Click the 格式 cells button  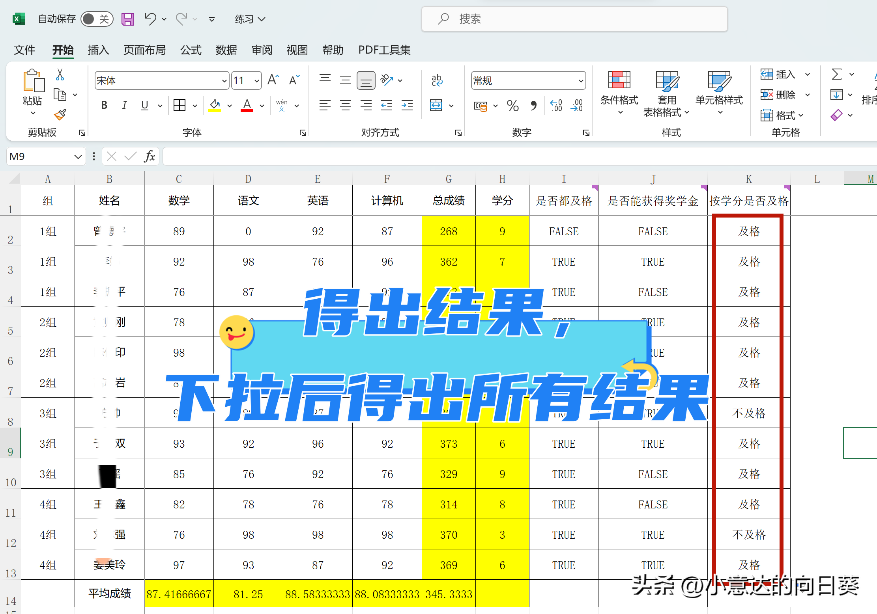(x=782, y=115)
